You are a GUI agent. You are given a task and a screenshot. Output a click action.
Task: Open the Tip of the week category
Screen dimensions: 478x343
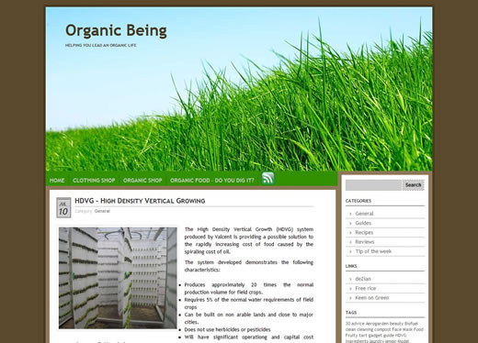373,251
